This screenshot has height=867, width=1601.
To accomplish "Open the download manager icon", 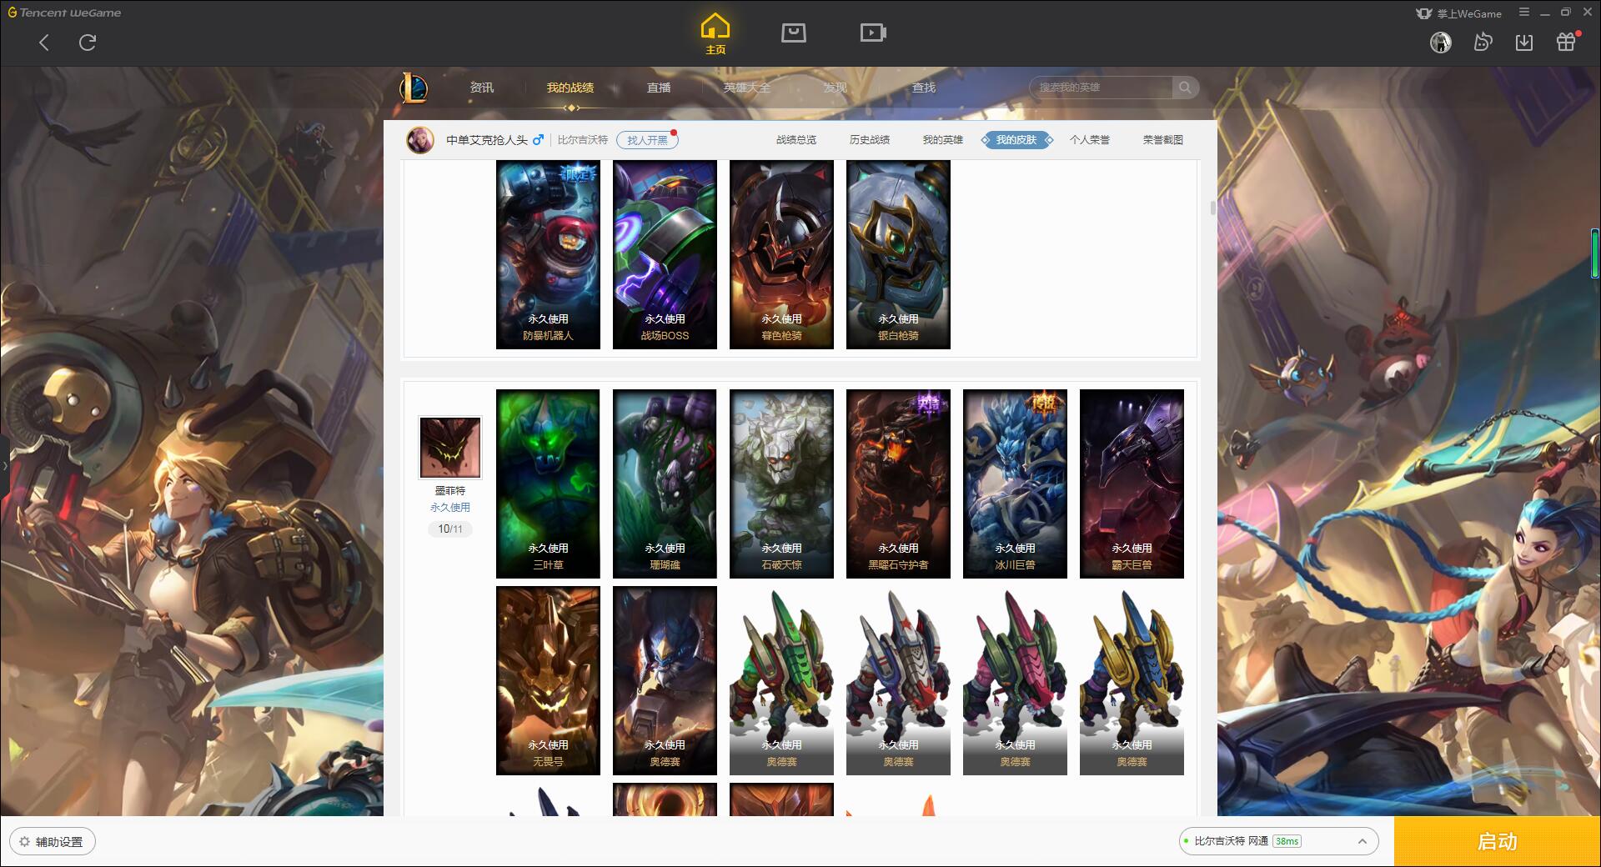I will pyautogui.click(x=1524, y=42).
